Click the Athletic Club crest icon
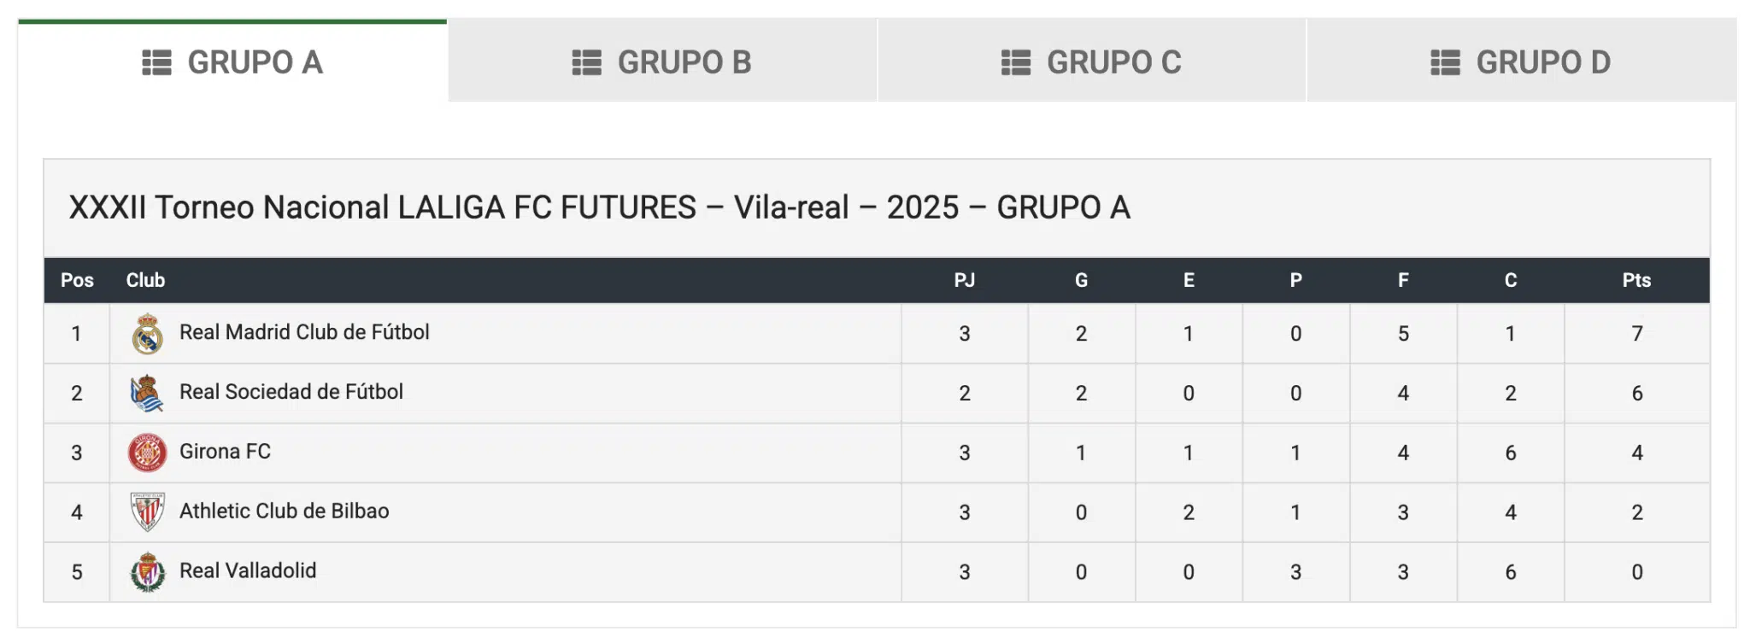The width and height of the screenshot is (1750, 643). point(147,512)
